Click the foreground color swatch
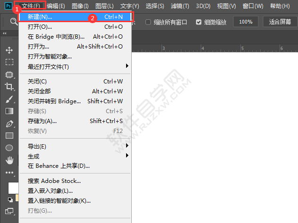 13,188
